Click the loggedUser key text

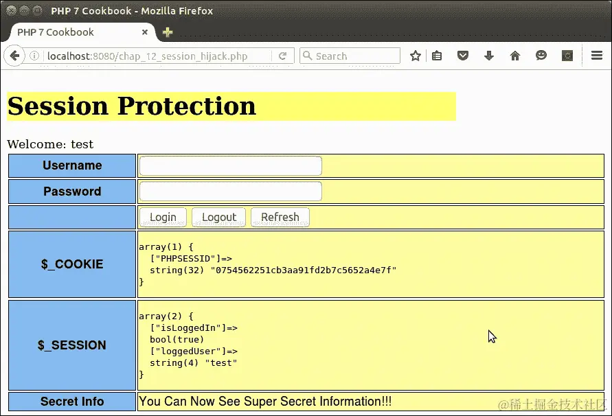pyautogui.click(x=194, y=351)
